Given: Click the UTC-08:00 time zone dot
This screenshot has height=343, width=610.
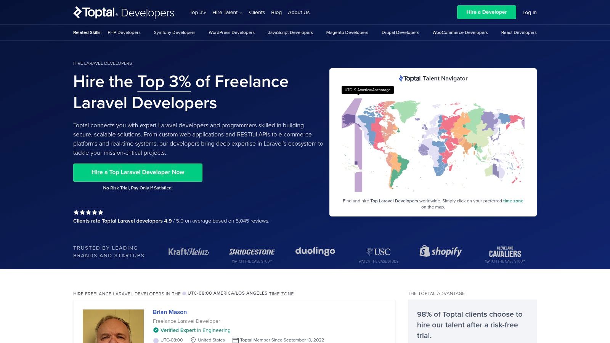Looking at the screenshot, I should pyautogui.click(x=156, y=340).
